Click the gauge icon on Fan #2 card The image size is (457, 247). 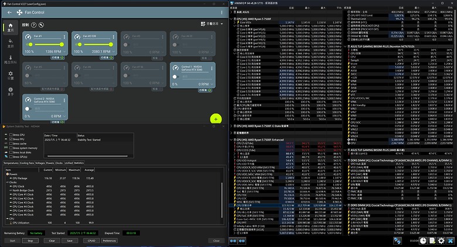coord(77,37)
